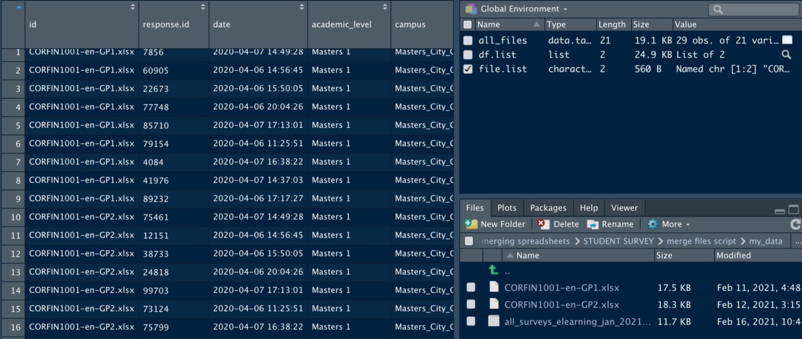The height and width of the screenshot is (339, 802).
Task: Click the New Folder icon
Action: [x=471, y=224]
